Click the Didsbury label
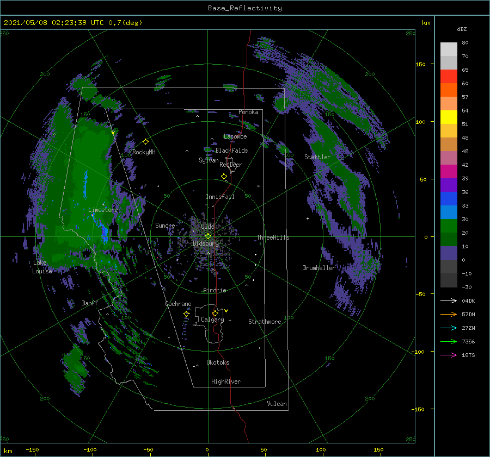 (206, 243)
